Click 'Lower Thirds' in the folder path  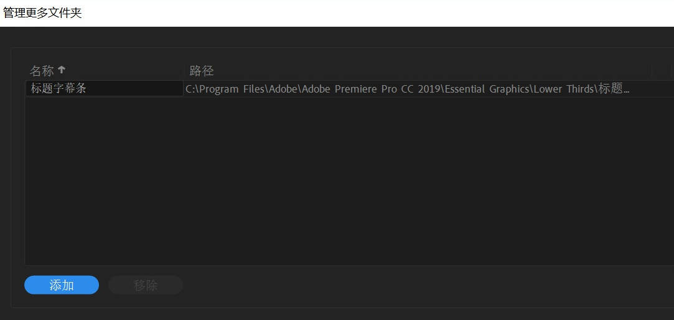pyautogui.click(x=564, y=89)
